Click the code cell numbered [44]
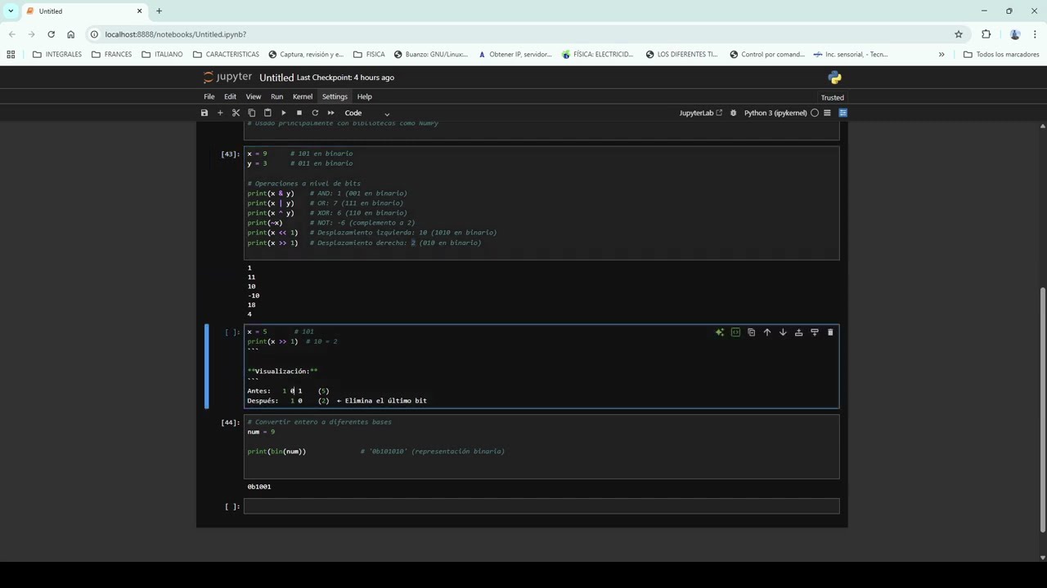This screenshot has height=588, width=1047. pyautogui.click(x=541, y=447)
